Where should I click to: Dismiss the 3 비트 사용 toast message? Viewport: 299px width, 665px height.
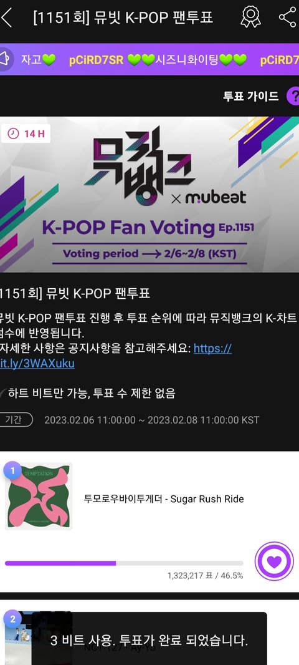point(149,639)
